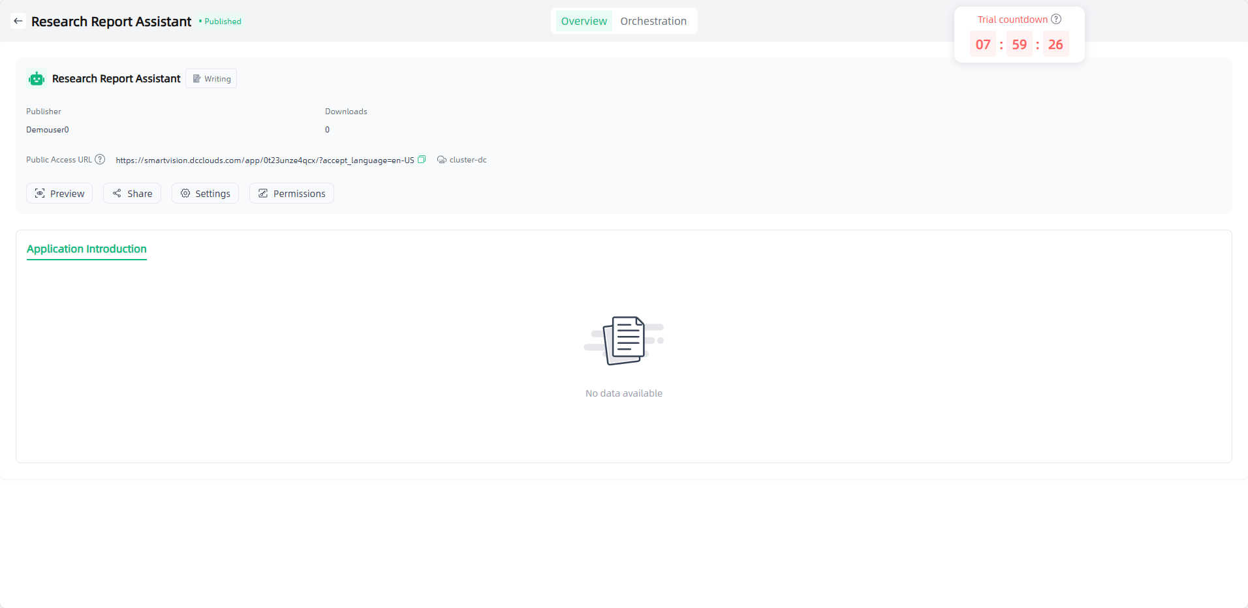The width and height of the screenshot is (1248, 608).
Task: Open the application Settings
Action: tap(205, 194)
